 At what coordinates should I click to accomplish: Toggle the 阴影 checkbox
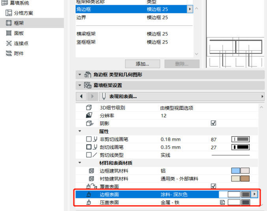pyautogui.click(x=213, y=123)
